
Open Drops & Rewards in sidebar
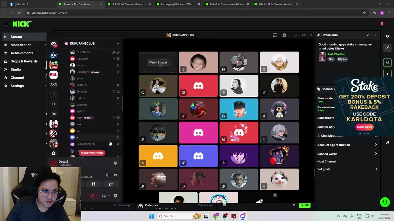coord(24,61)
